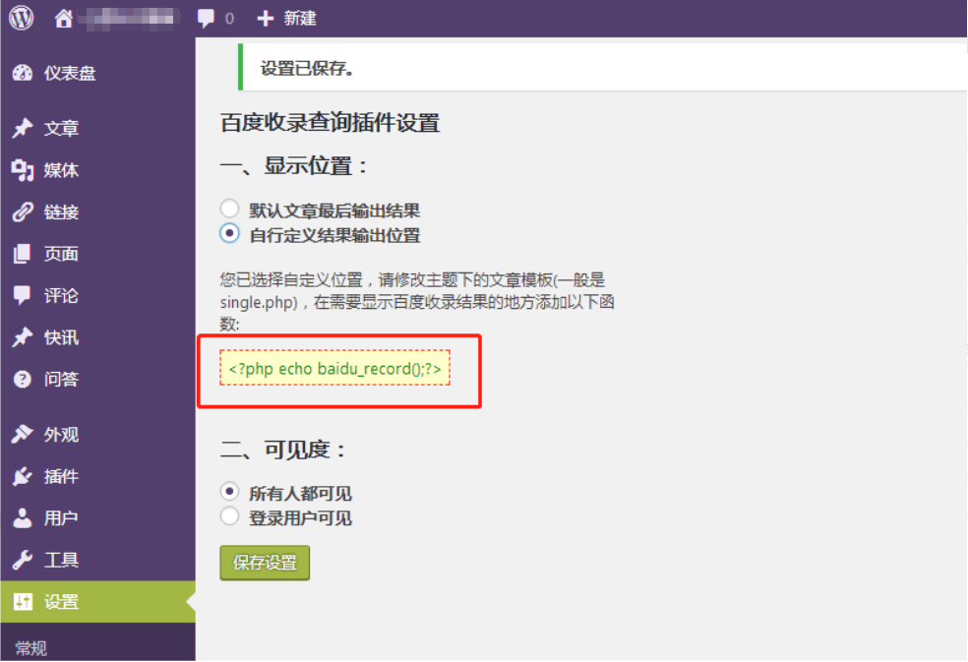Enable 登录用户可见 visibility option
Image resolution: width=968 pixels, height=662 pixels.
pyautogui.click(x=229, y=515)
